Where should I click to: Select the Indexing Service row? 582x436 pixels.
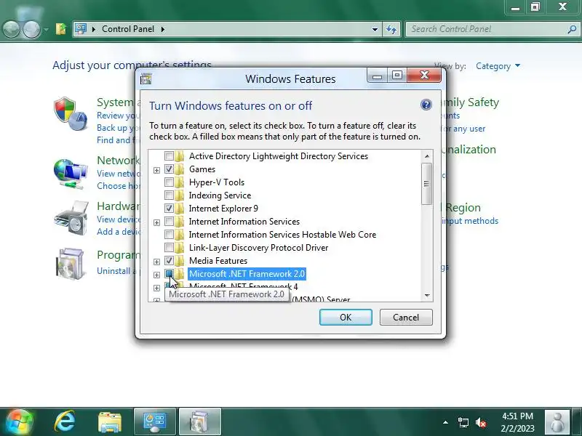pos(220,195)
